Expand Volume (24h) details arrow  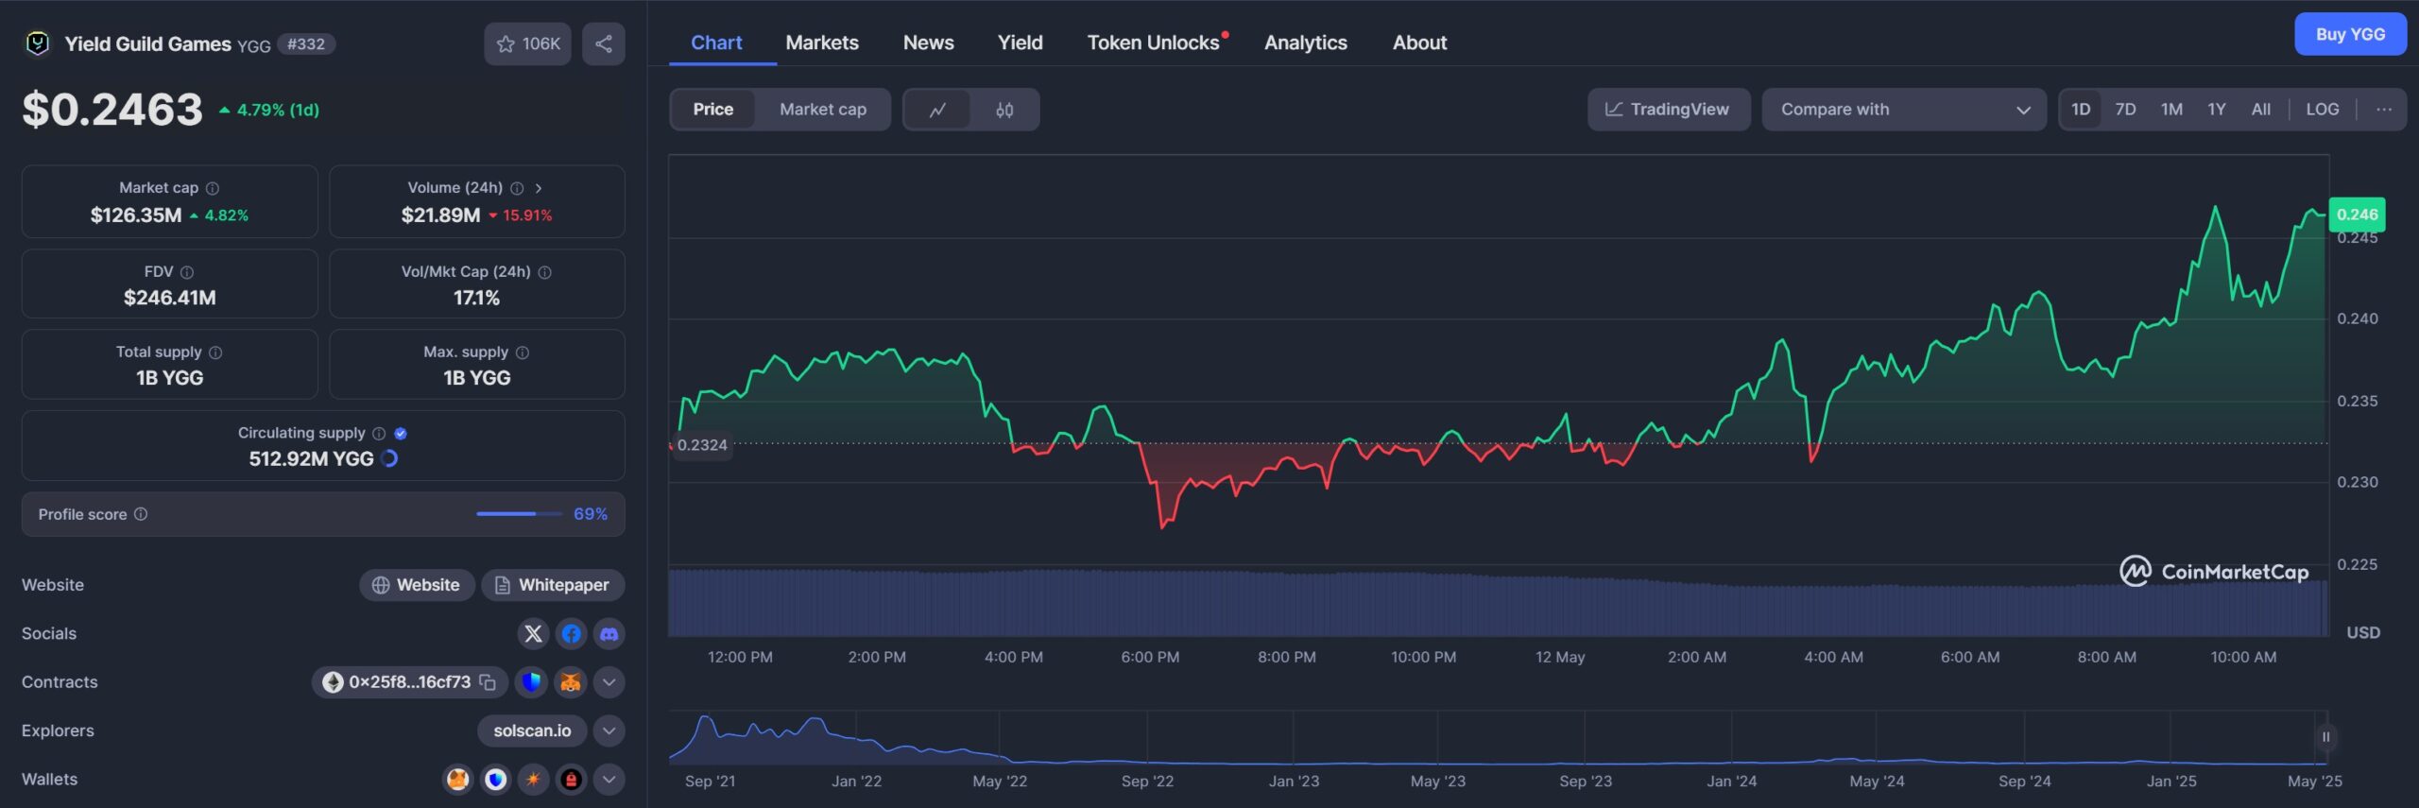tap(539, 188)
